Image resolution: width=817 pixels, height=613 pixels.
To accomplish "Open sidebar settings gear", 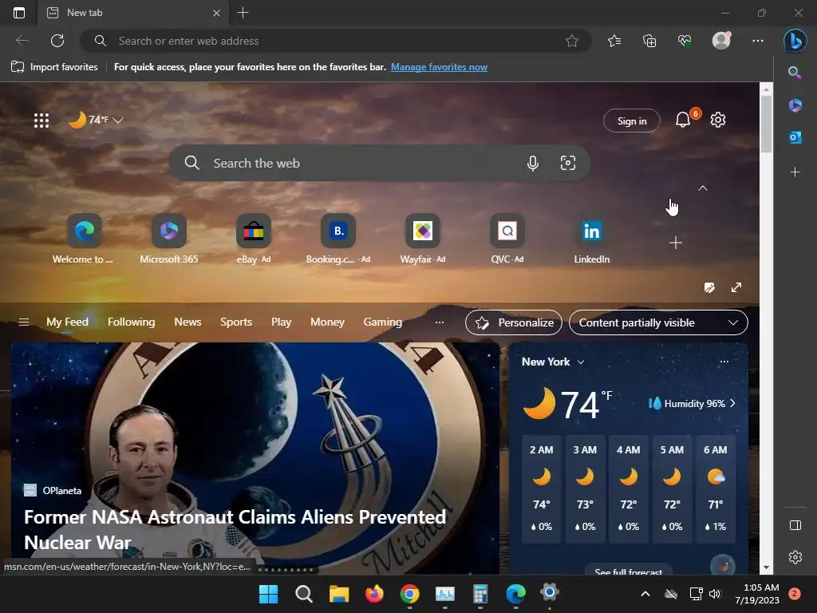I will click(x=795, y=557).
